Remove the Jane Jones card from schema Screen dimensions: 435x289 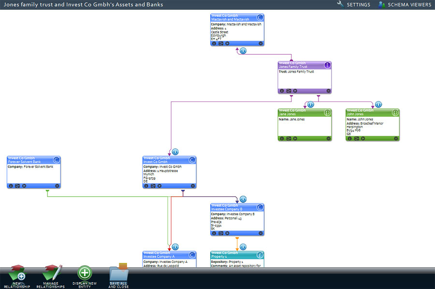coord(329,138)
